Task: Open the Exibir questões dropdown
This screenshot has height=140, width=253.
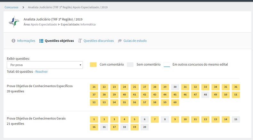Action: coord(45,65)
